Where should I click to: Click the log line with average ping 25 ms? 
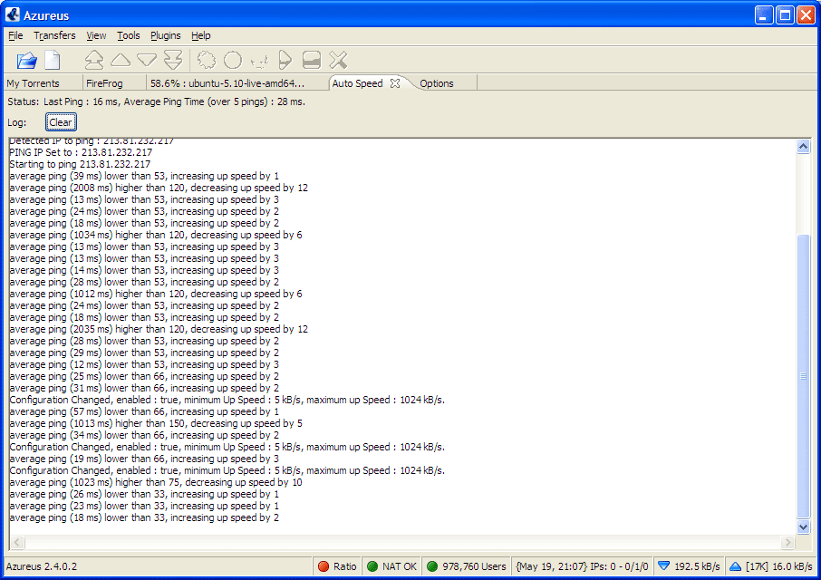click(144, 376)
